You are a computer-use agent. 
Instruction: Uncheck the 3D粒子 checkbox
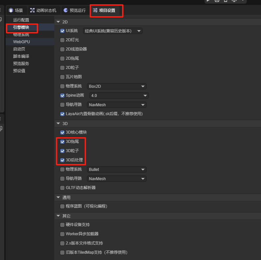(62, 151)
